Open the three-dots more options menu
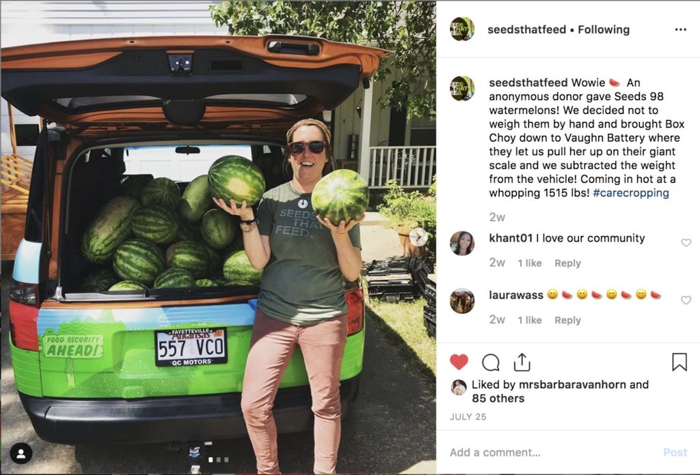This screenshot has width=700, height=475. [x=680, y=29]
